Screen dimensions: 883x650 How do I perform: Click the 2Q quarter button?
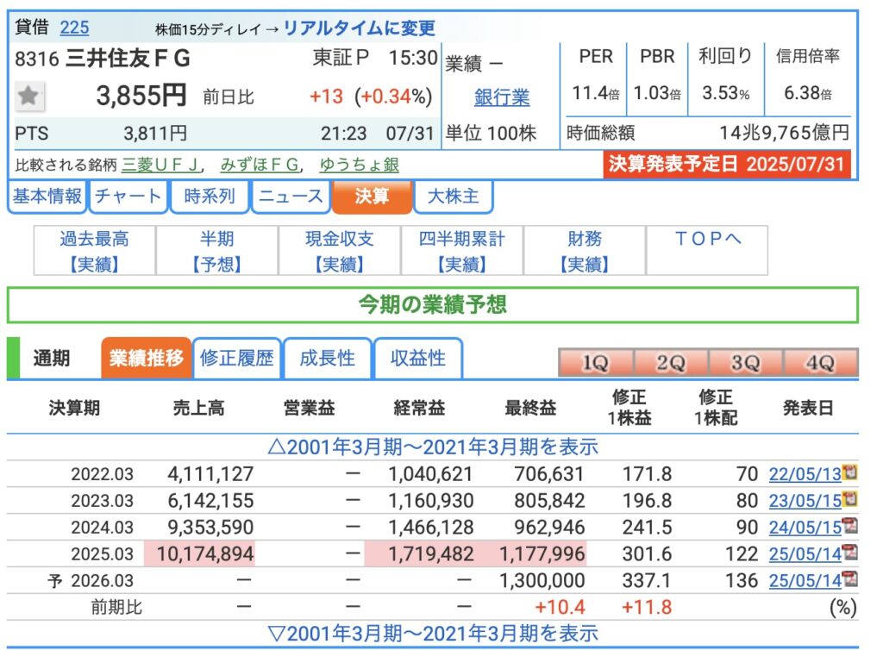671,362
